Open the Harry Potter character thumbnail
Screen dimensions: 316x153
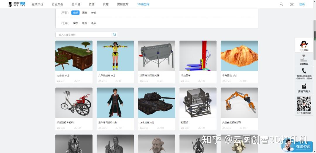[x=115, y=103]
